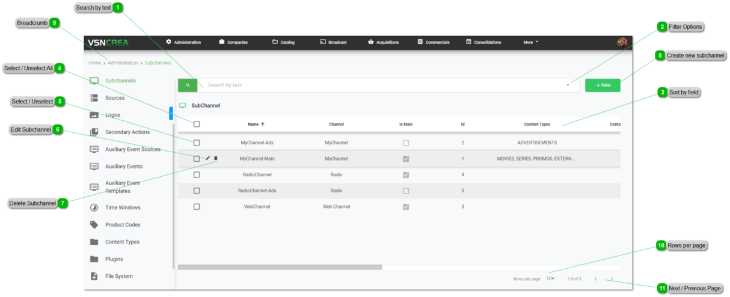Toggle the select all checkbox in header
The height and width of the screenshot is (297, 730).
click(x=197, y=124)
